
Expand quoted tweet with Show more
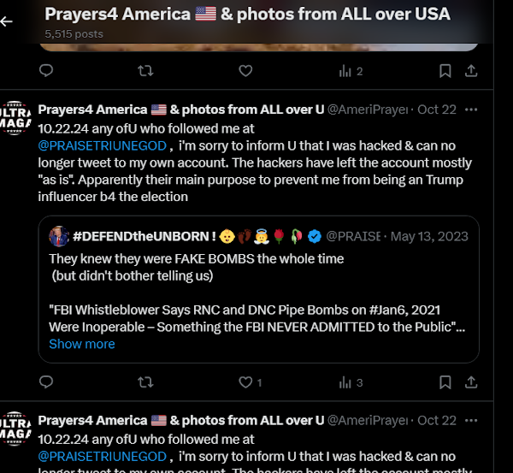[x=81, y=344]
